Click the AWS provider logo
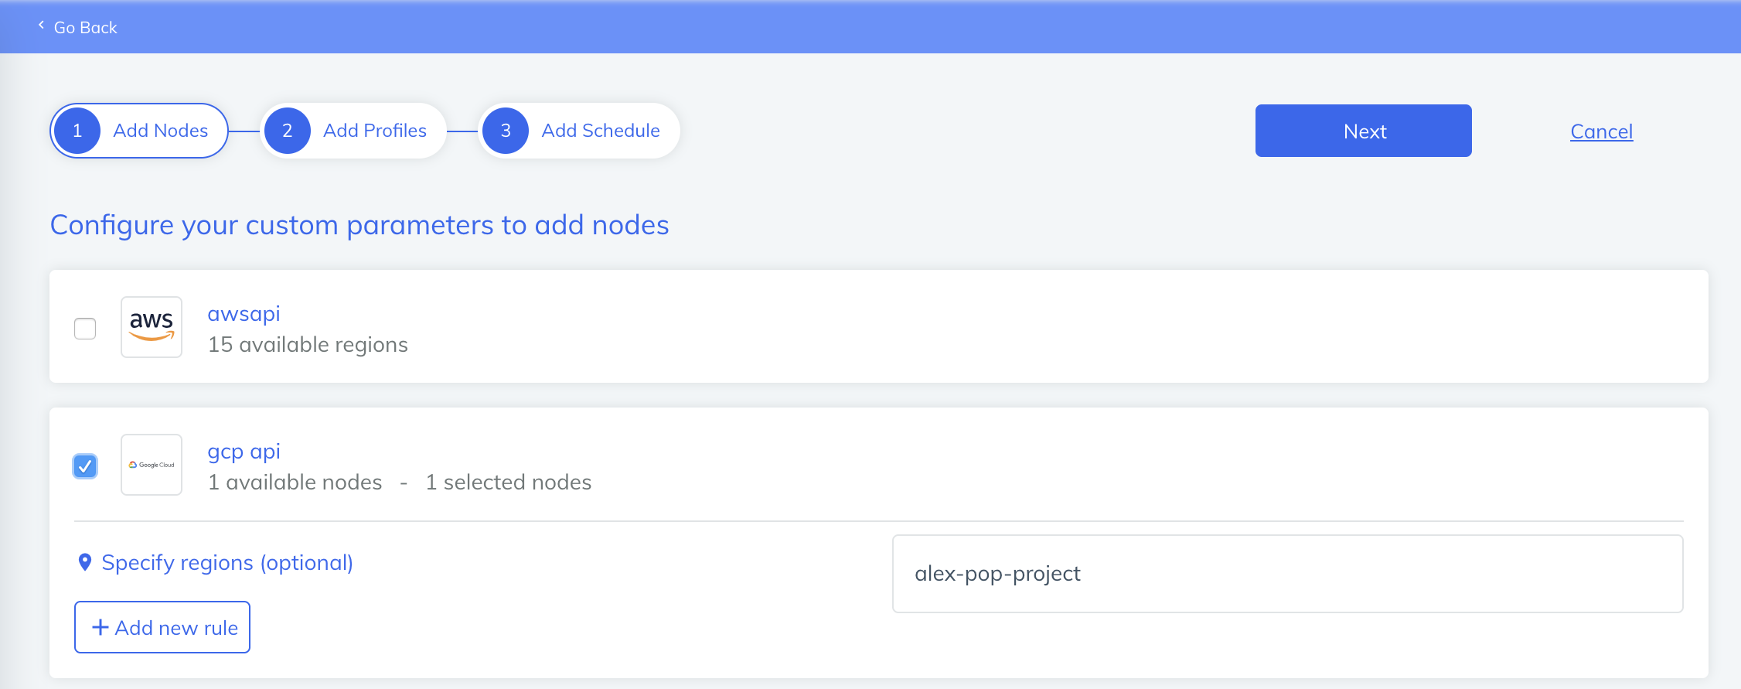The height and width of the screenshot is (689, 1741). 151,326
